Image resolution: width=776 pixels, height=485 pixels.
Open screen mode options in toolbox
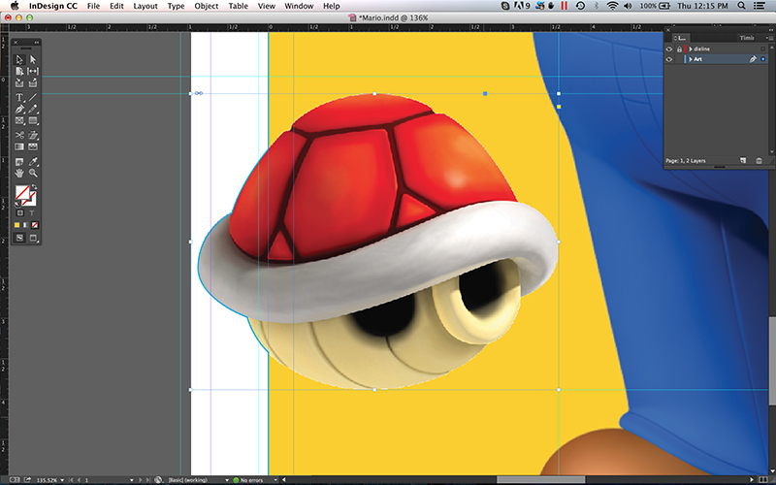point(33,238)
